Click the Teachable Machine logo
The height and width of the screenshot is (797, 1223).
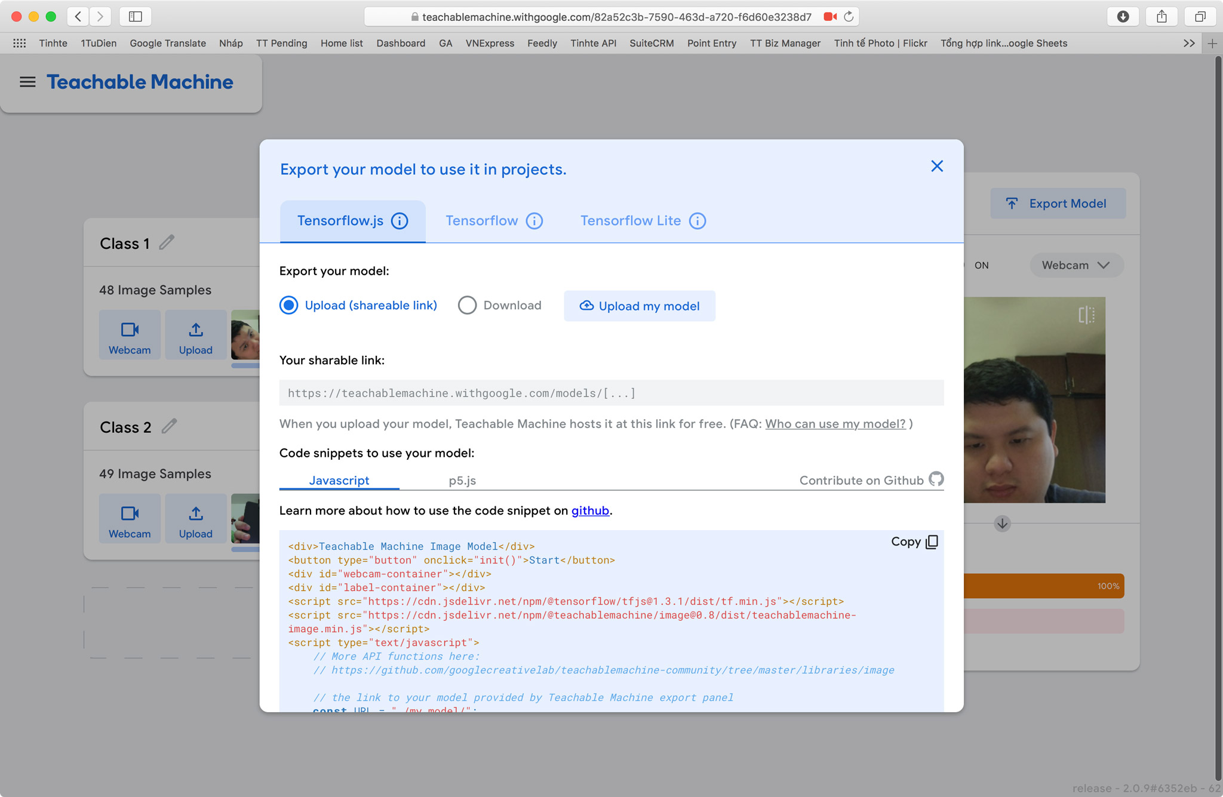click(x=140, y=82)
